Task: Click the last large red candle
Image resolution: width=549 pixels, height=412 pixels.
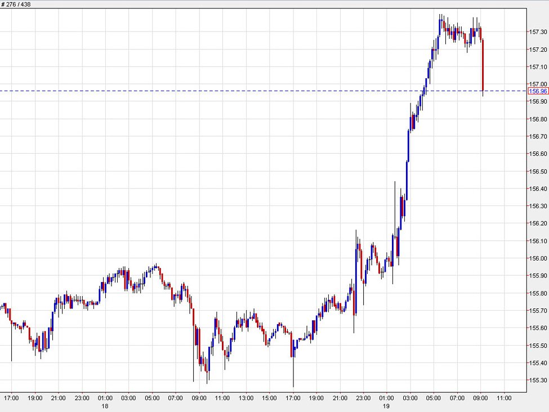Action: point(483,65)
